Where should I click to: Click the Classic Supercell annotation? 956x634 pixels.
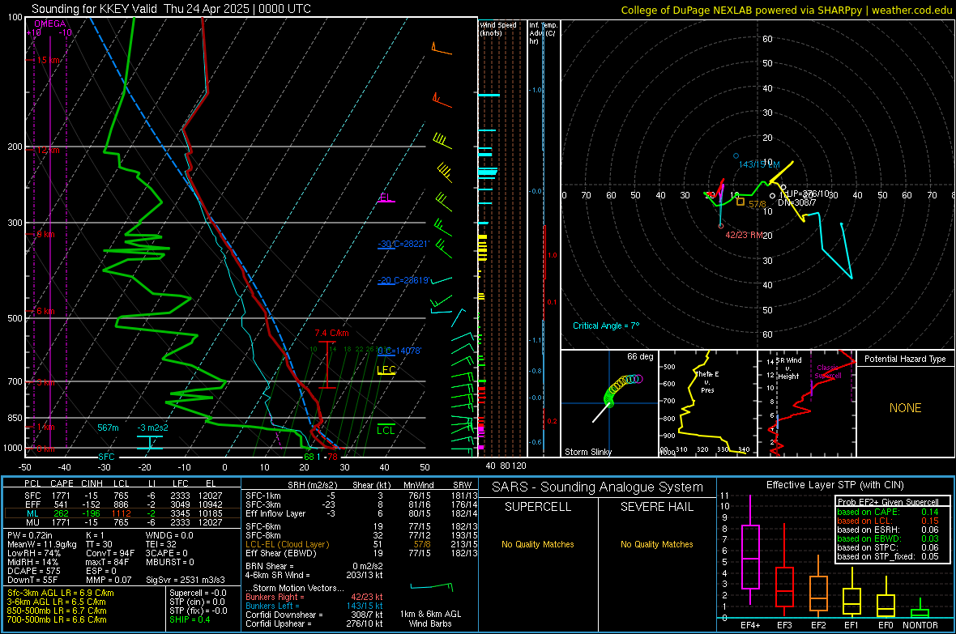pyautogui.click(x=828, y=372)
